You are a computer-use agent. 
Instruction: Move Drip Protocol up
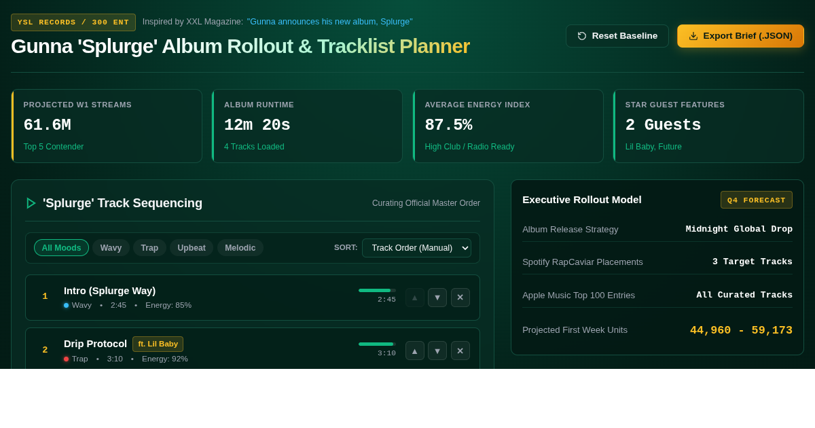click(415, 351)
